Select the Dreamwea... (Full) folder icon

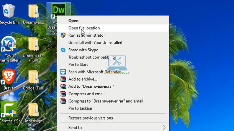click(x=34, y=44)
